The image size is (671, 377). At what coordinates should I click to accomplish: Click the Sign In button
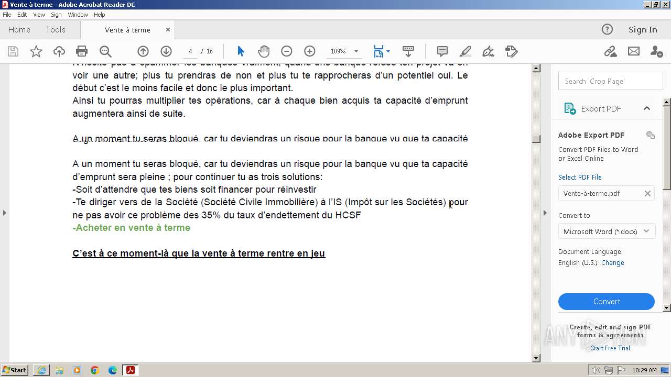pyautogui.click(x=643, y=30)
